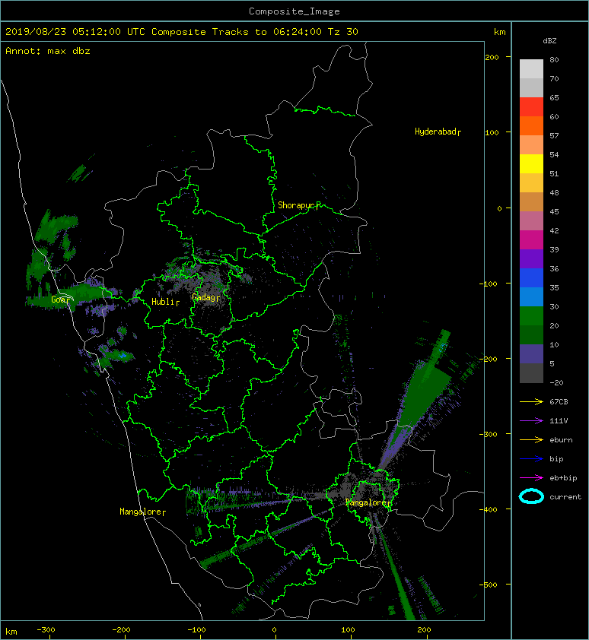Viewport: 589px width, 640px height.
Task: Click the 2019/08/23 05:12:00 UTC timestamp
Action: pyautogui.click(x=75, y=32)
